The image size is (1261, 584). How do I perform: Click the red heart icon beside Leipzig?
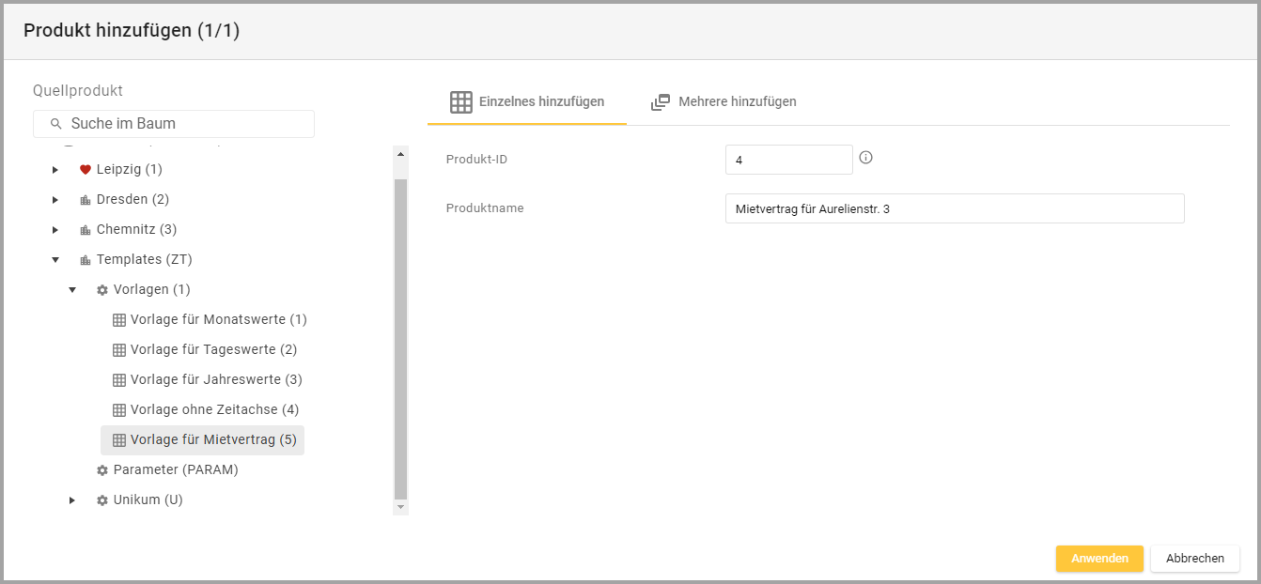click(86, 170)
